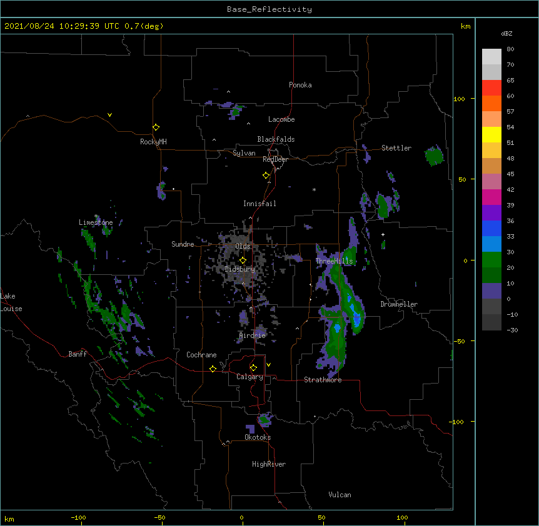The height and width of the screenshot is (526, 539).
Task: Select the light blue 30-33 dBZ legend swatch
Action: click(x=491, y=244)
